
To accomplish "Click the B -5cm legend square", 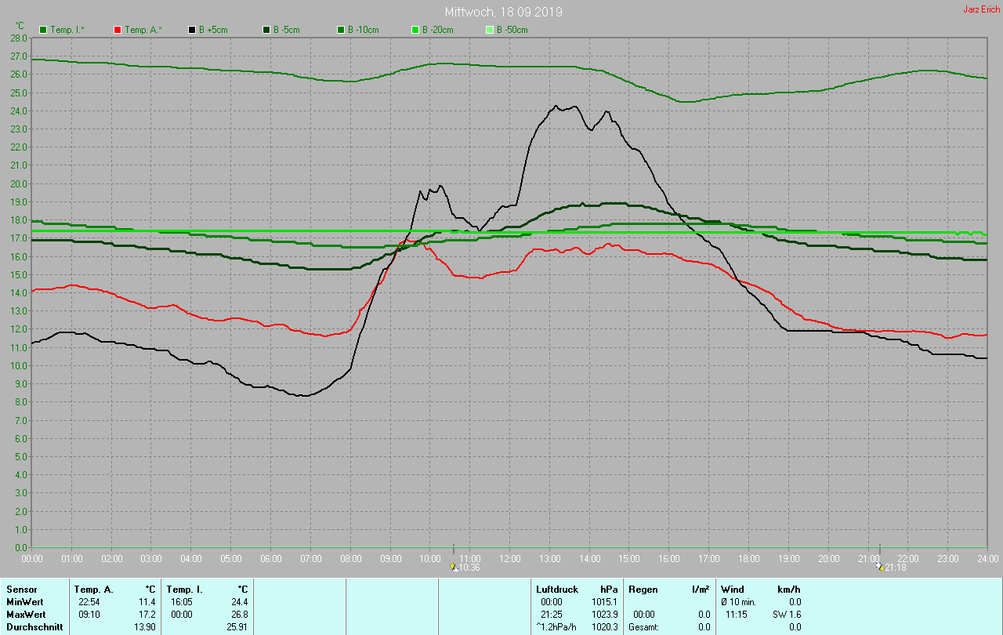I will click(266, 30).
